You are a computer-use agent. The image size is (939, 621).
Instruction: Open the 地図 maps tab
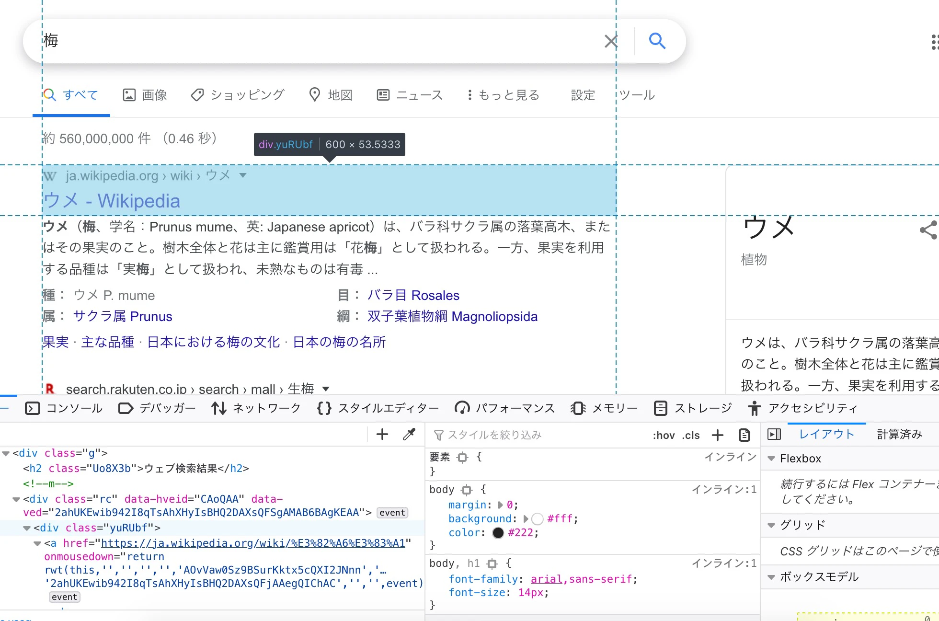tap(331, 95)
